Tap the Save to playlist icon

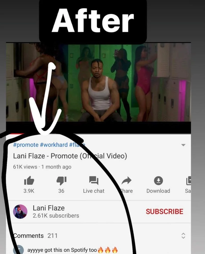click(x=188, y=180)
